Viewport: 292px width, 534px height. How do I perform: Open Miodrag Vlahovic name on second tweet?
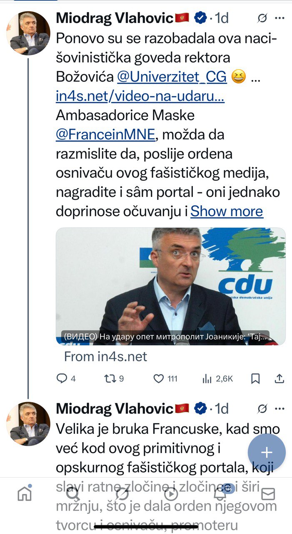pyautogui.click(x=115, y=408)
